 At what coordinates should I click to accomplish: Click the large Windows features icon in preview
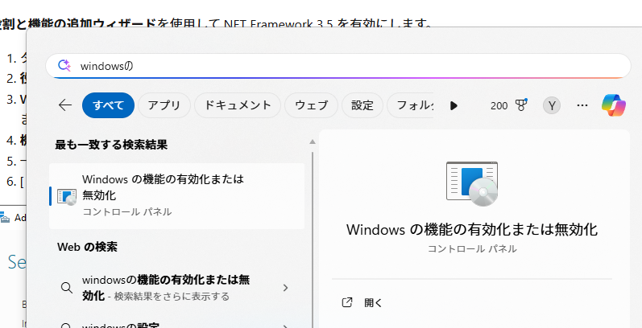[x=472, y=183]
